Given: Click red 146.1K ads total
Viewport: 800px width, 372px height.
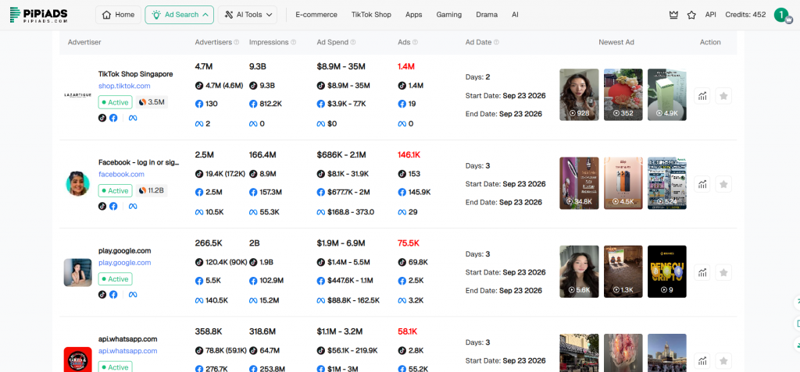Looking at the screenshot, I should click(x=409, y=155).
